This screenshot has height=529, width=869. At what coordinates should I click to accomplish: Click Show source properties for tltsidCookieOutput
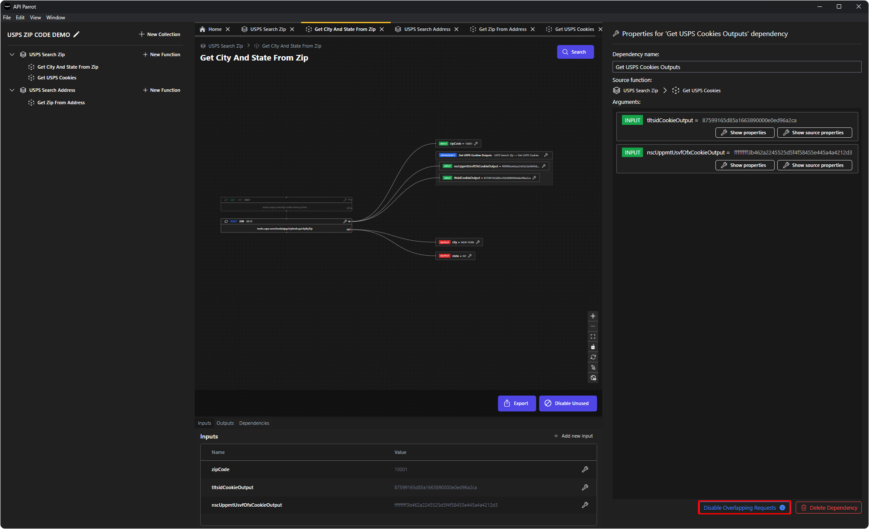[815, 133]
